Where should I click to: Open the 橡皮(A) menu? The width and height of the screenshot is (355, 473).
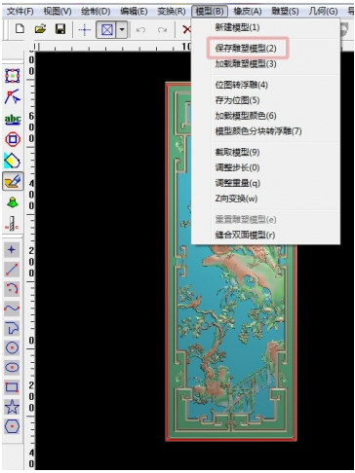tap(248, 12)
